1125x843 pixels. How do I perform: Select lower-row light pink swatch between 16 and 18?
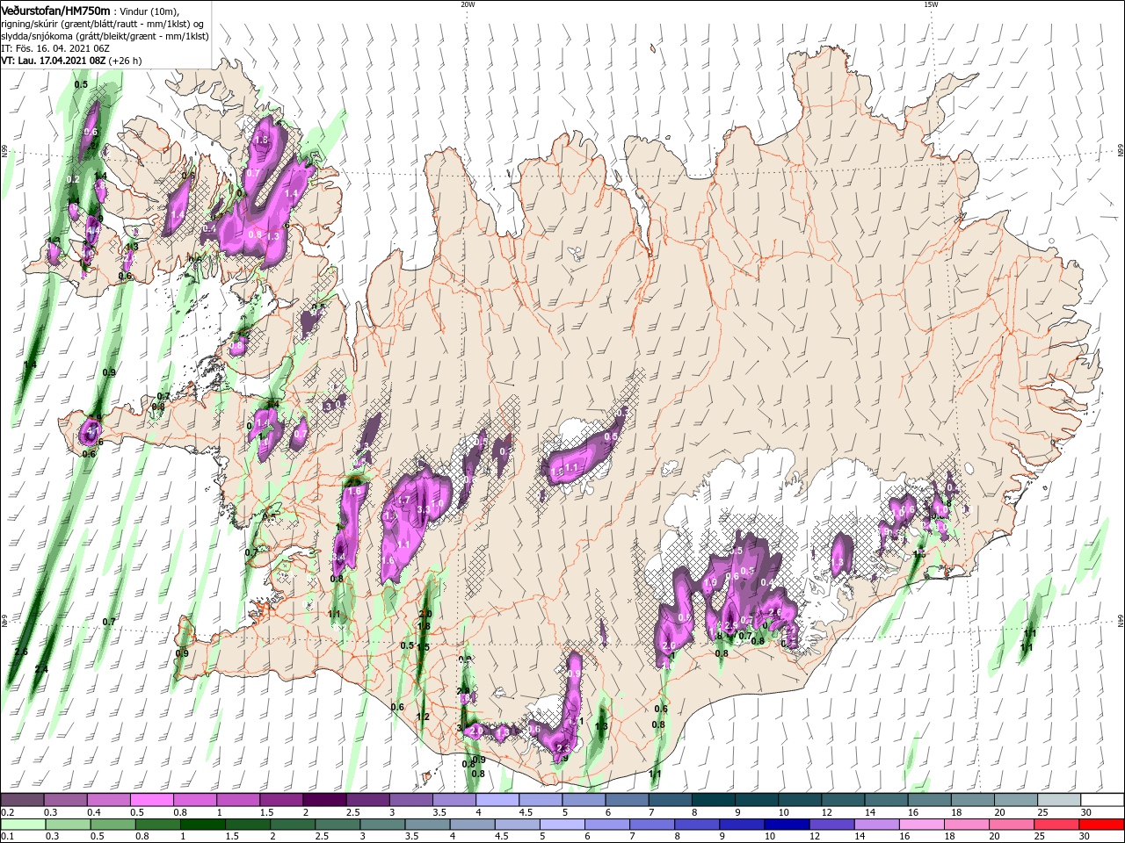pyautogui.click(x=922, y=825)
